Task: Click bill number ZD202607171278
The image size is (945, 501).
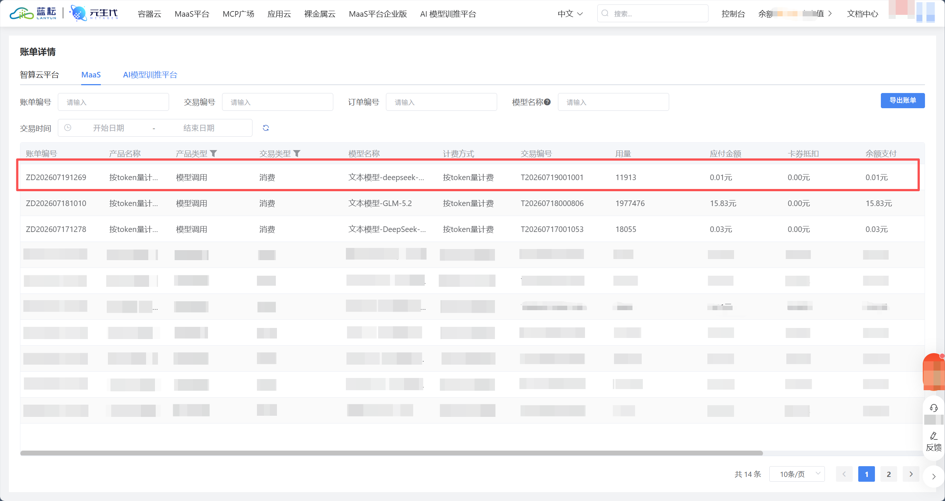Action: click(56, 229)
